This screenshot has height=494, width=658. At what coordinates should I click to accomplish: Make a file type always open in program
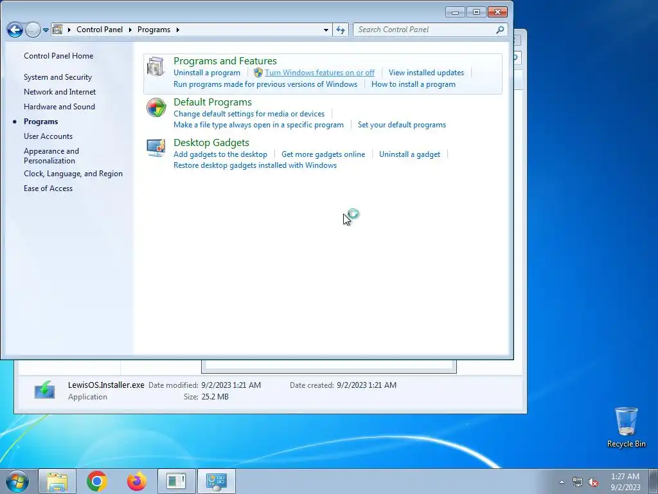tap(258, 125)
